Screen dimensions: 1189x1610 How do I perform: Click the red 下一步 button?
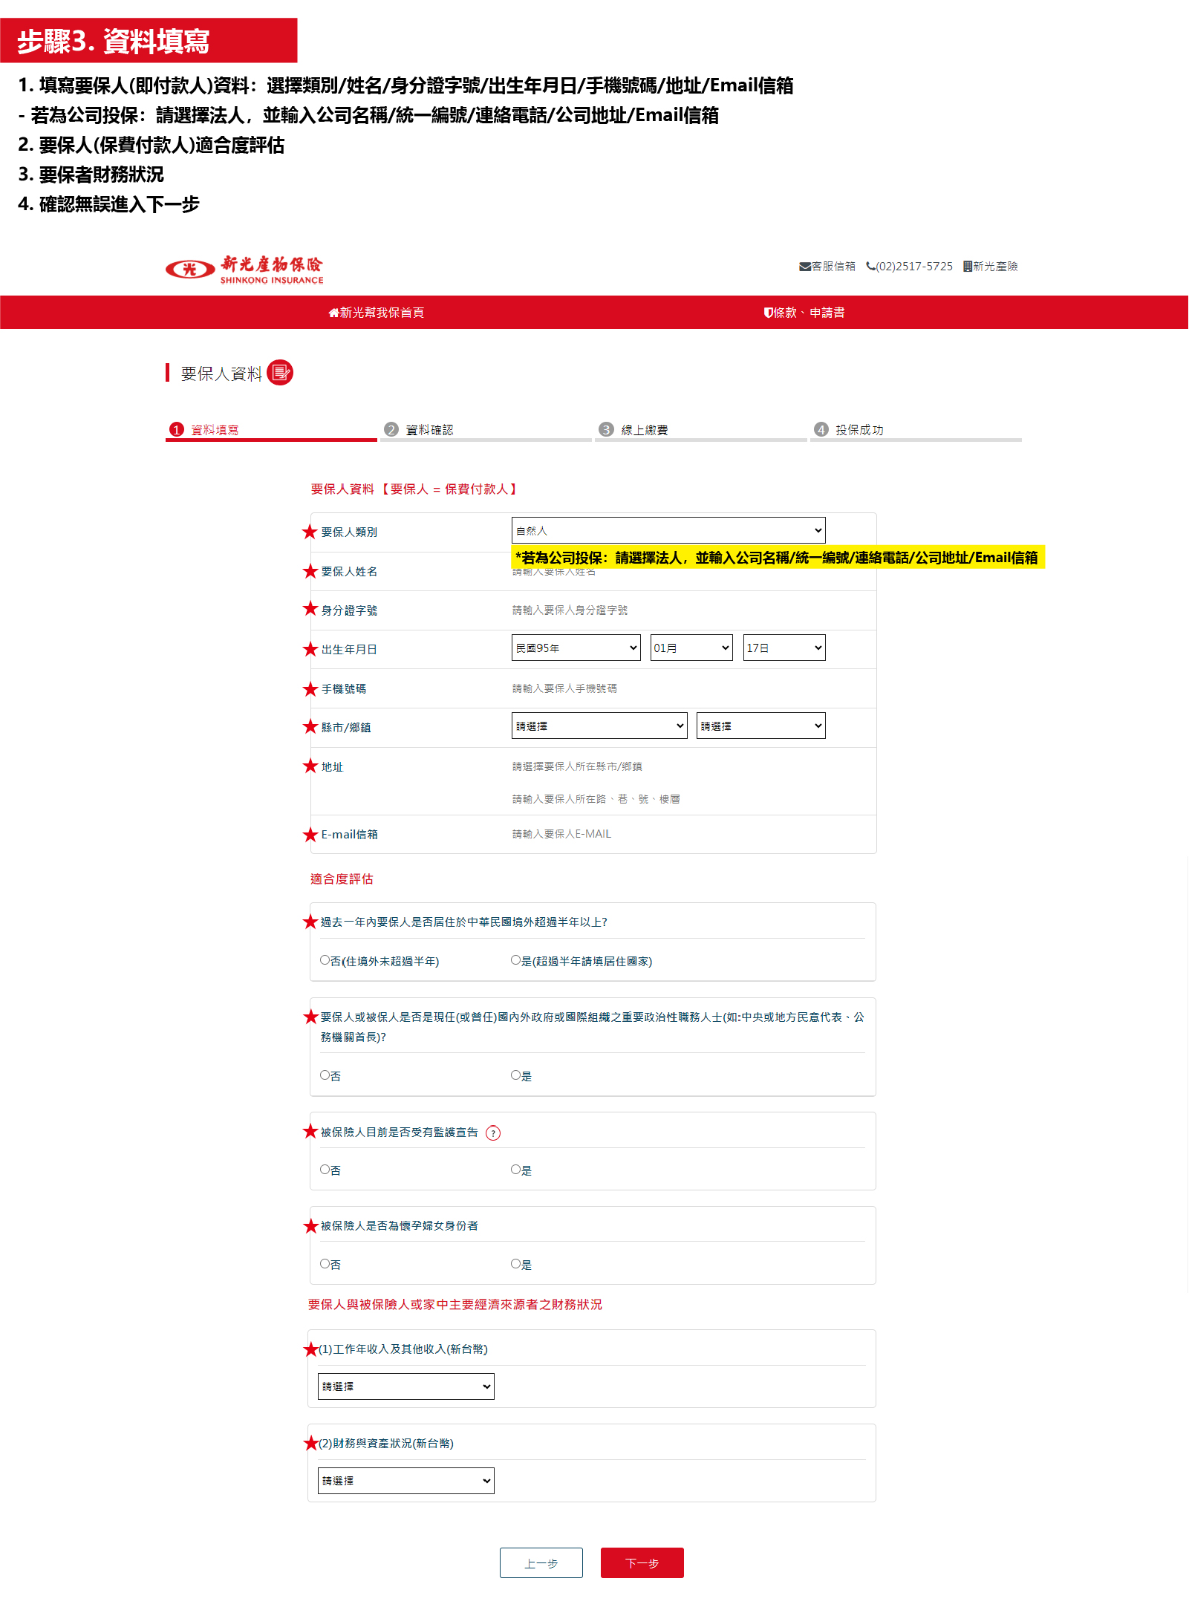(x=642, y=1563)
